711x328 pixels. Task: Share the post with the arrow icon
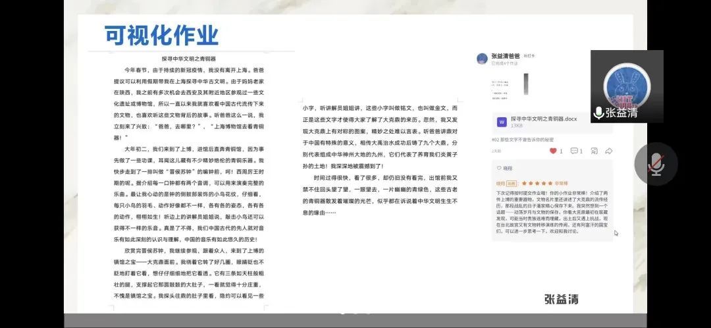pyautogui.click(x=609, y=151)
